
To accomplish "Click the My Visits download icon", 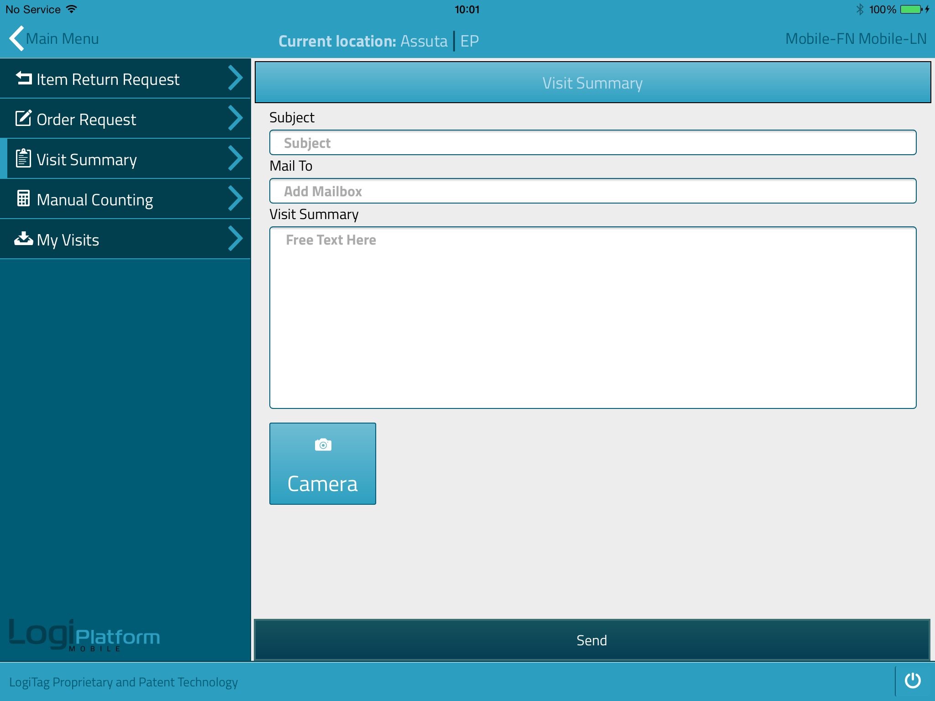I will (x=23, y=239).
